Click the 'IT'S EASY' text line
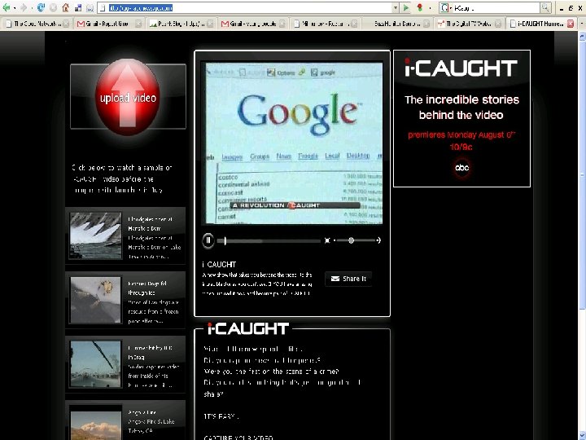 click(x=221, y=416)
